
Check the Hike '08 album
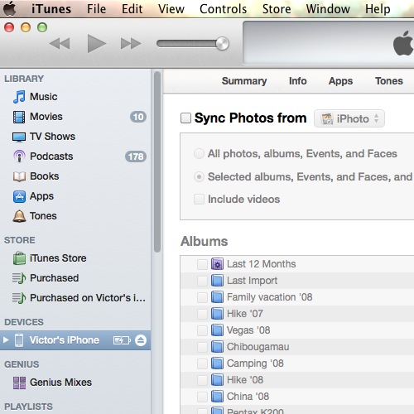click(202, 380)
